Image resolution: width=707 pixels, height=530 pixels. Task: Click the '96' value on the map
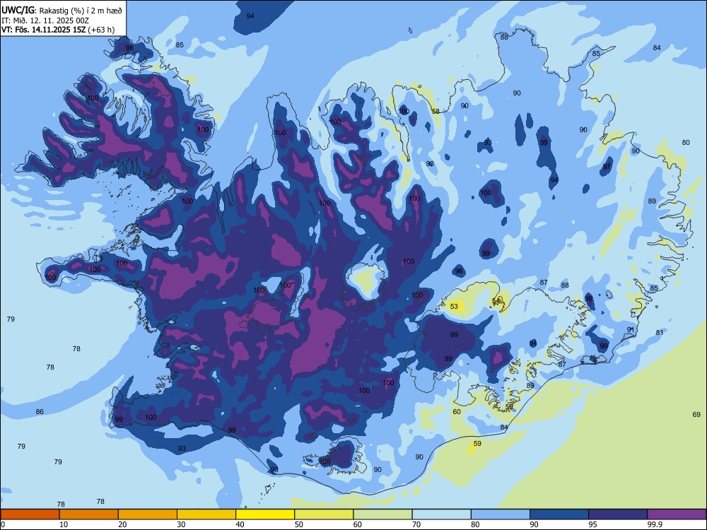tap(459, 271)
